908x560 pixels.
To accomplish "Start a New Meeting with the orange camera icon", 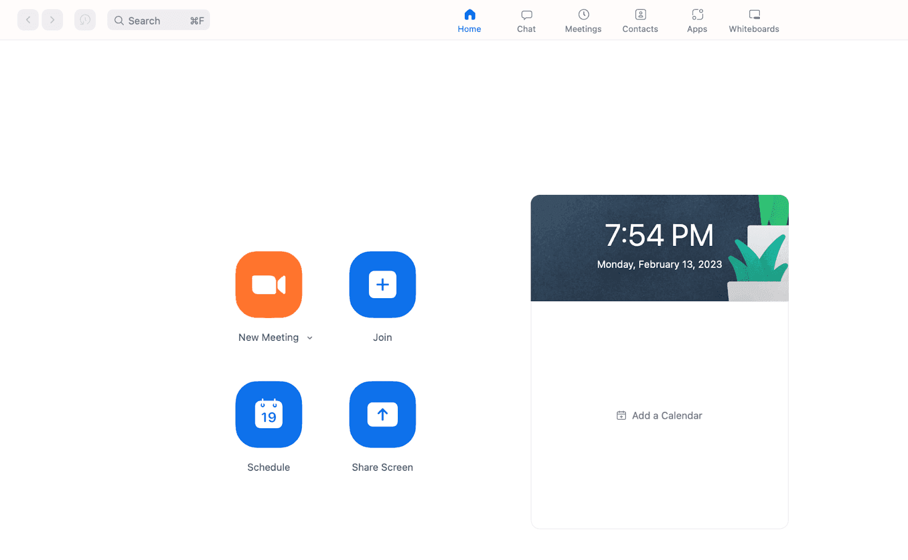I will point(268,285).
